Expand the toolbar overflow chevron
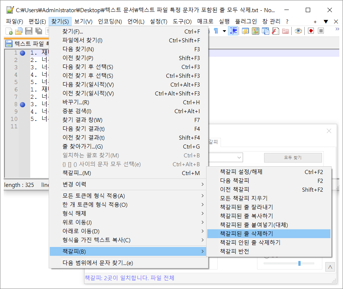Viewport: 343px width, 289px height. tap(337, 29)
